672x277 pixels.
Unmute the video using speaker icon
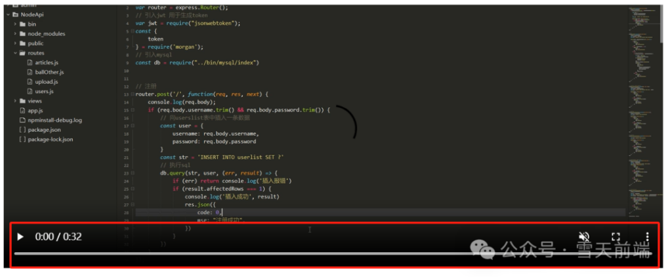(583, 237)
